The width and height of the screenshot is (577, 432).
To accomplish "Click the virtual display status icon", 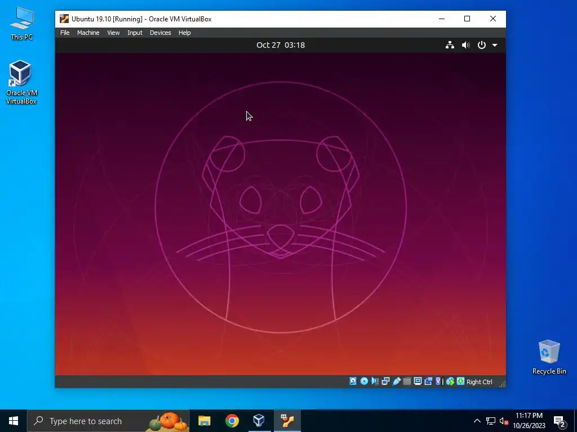I will click(x=418, y=381).
